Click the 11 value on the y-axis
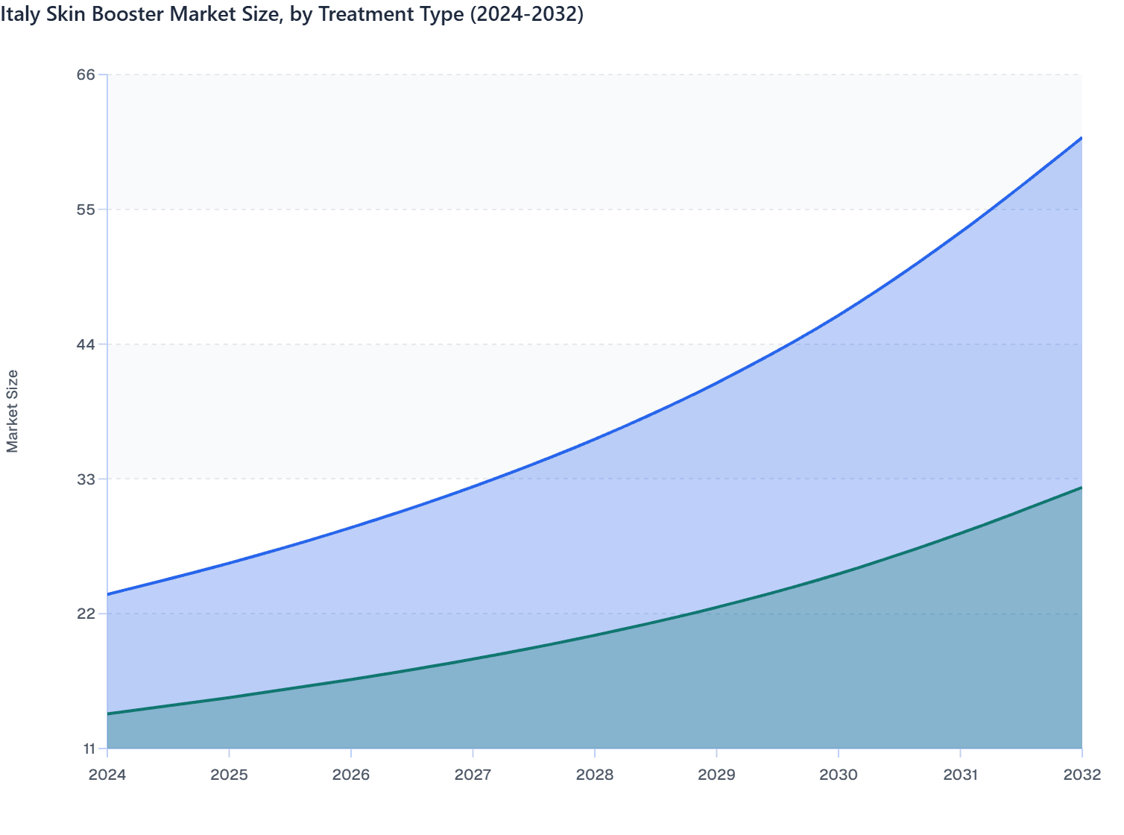The height and width of the screenshot is (835, 1124). pos(87,748)
